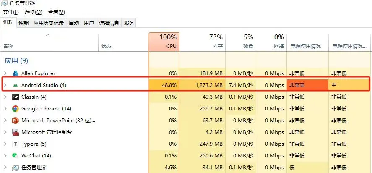Switch to the 服务 tab
Screen dimensions: 372x173
click(x=129, y=23)
